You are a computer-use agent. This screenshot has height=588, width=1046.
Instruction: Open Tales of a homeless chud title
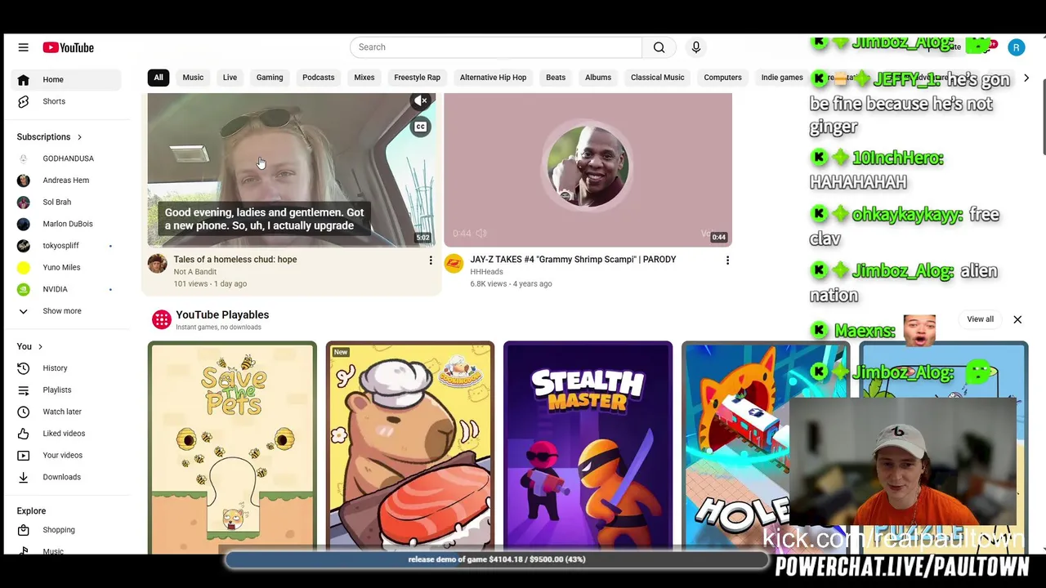(x=235, y=260)
